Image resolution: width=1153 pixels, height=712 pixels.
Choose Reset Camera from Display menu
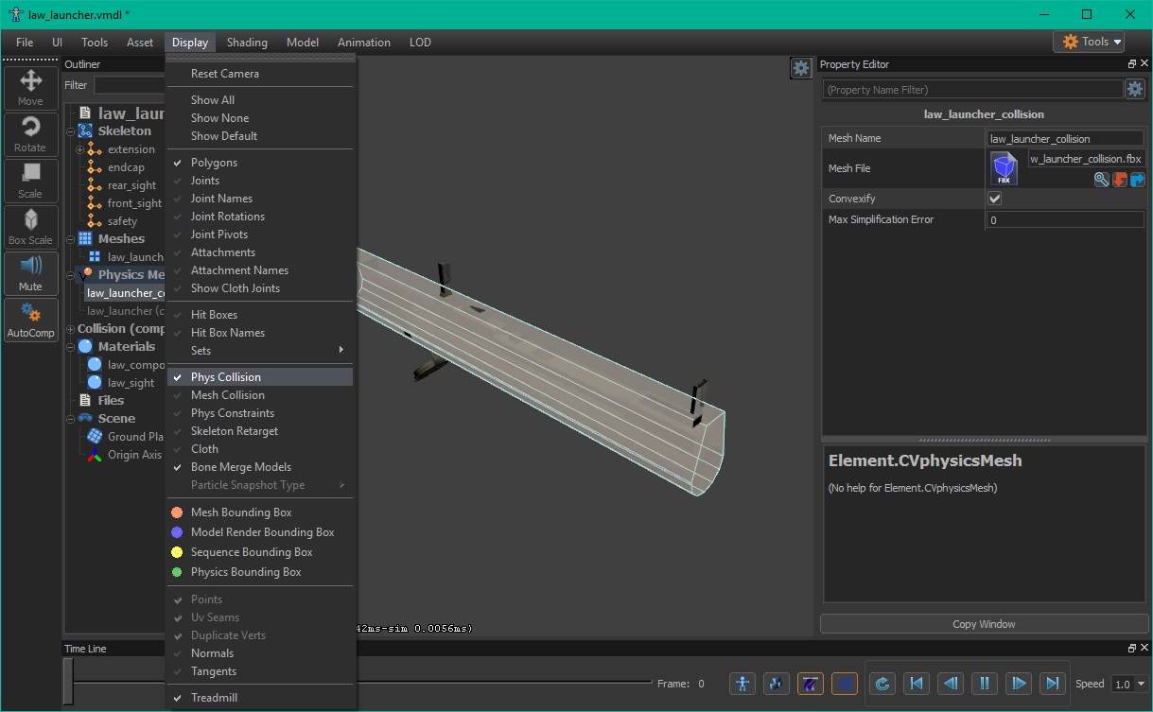pos(225,74)
